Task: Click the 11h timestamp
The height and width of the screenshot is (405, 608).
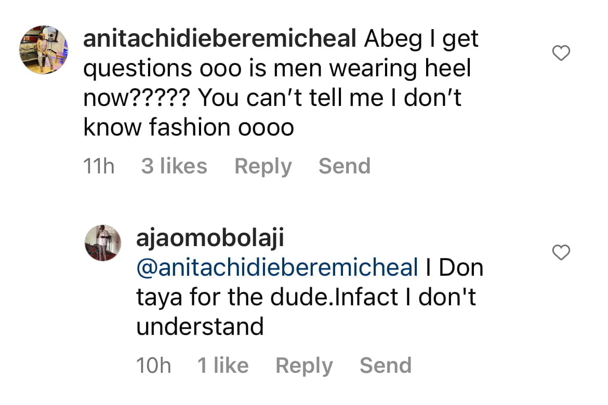Action: click(99, 166)
